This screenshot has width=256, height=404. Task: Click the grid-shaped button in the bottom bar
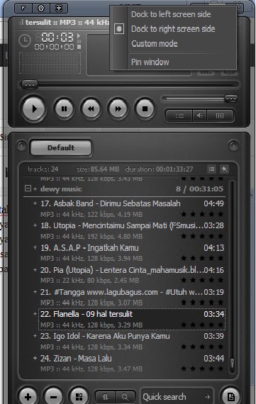pos(79,397)
